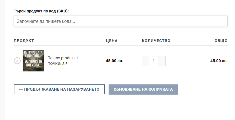Click Обновяване на количката button
Screen dimensions: 235x120
(x=143, y=89)
